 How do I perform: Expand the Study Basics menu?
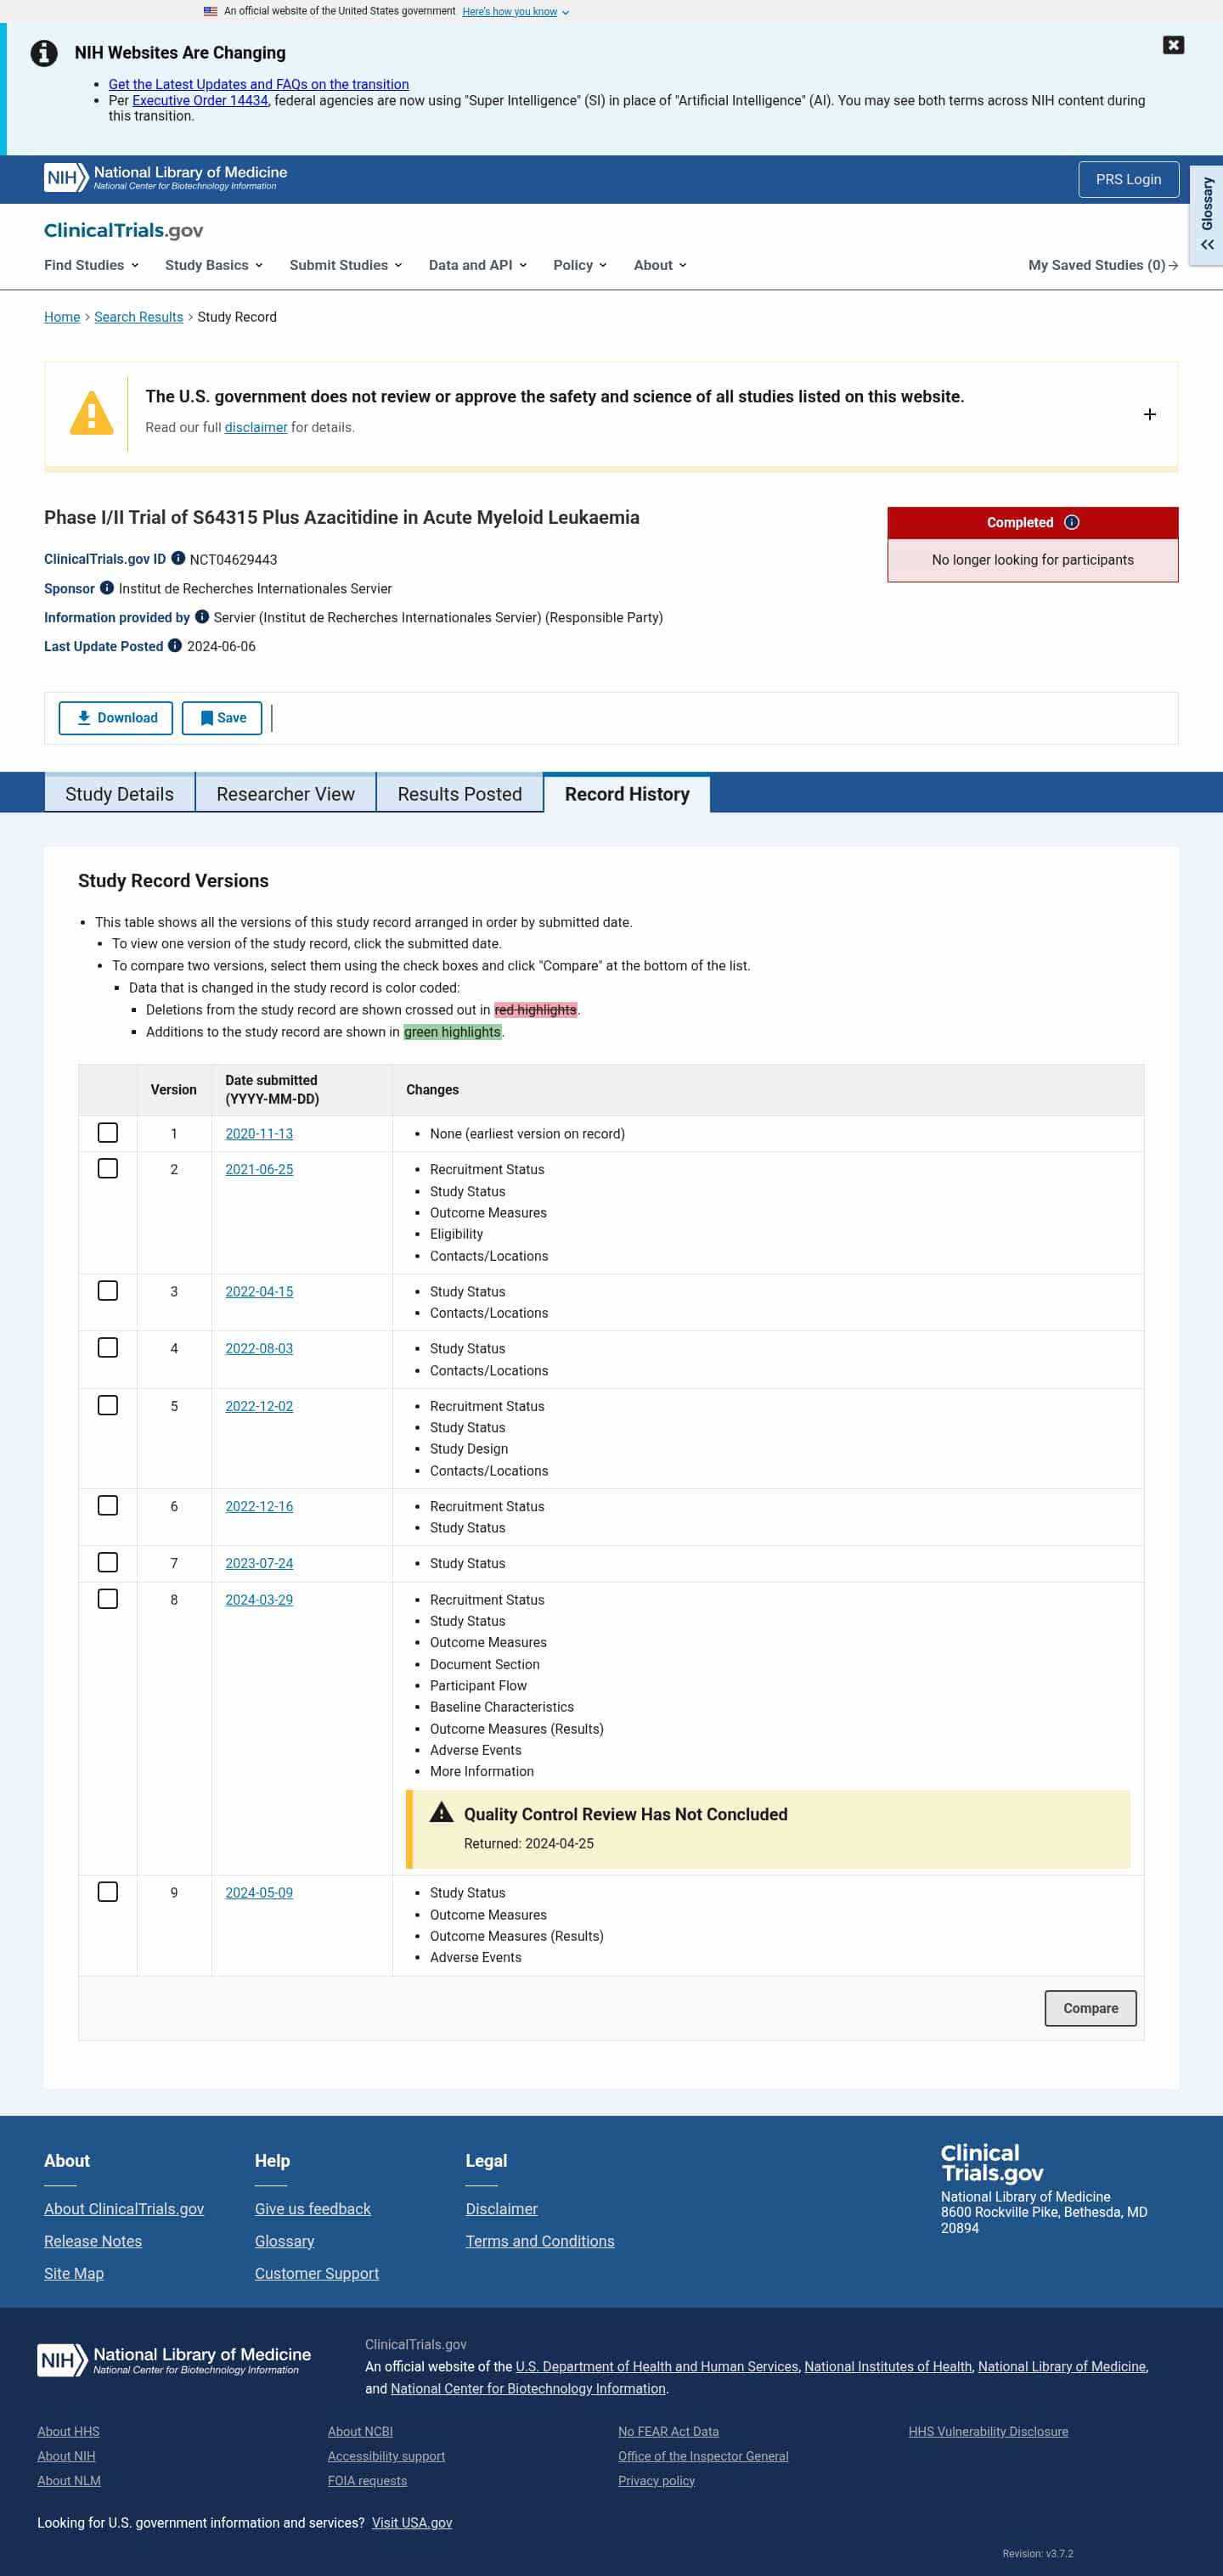tap(214, 265)
